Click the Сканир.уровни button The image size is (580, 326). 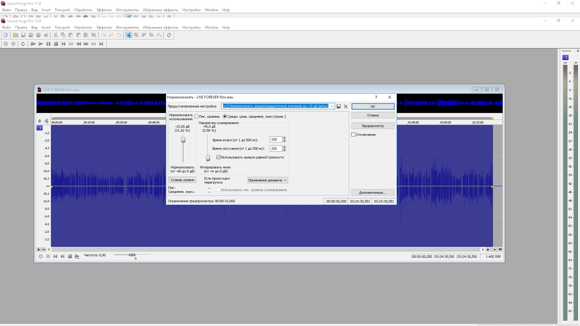[182, 180]
